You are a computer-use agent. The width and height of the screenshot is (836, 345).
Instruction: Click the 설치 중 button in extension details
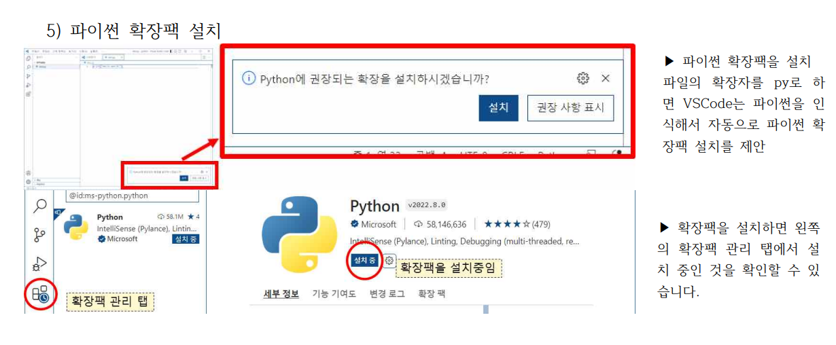coord(365,261)
